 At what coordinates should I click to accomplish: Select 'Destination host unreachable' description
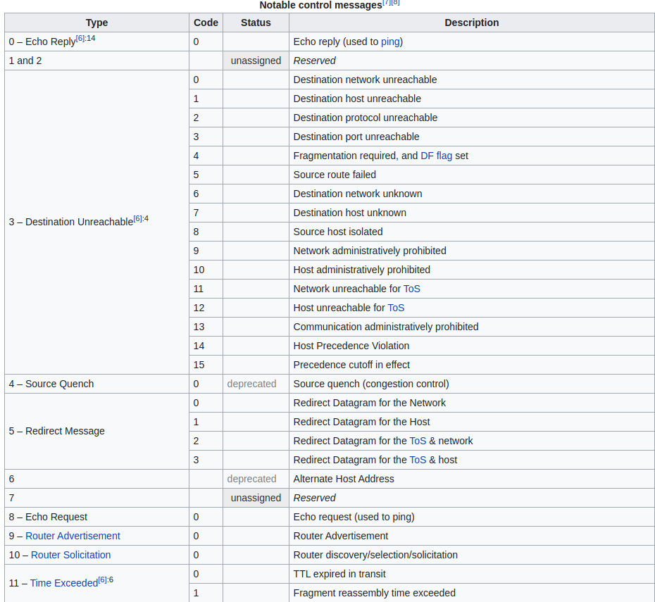pos(357,99)
